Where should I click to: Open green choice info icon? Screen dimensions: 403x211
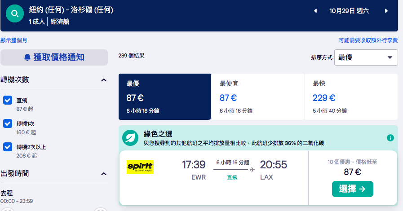[390, 138]
